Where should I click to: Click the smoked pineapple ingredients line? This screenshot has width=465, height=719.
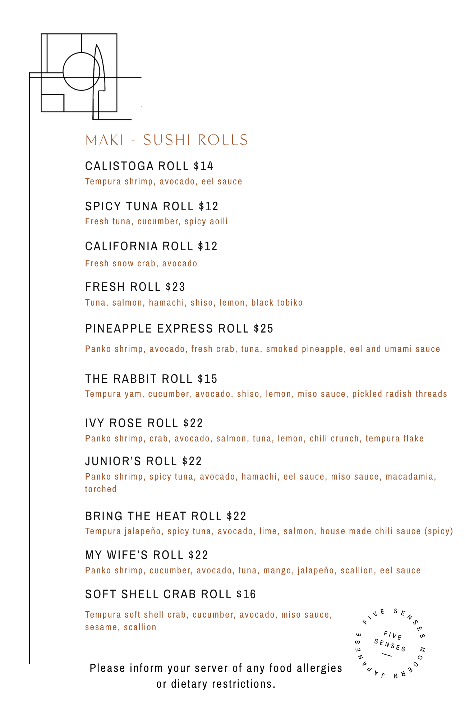click(263, 349)
